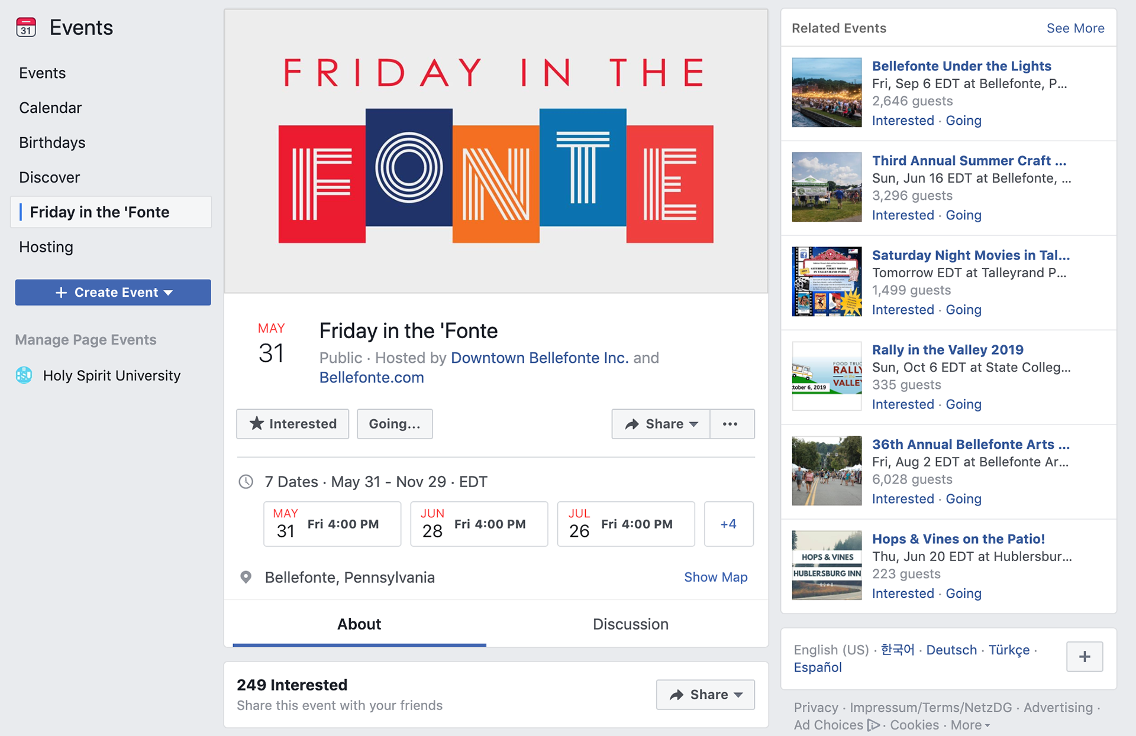Mark yourself Interested with the star button

pos(293,424)
